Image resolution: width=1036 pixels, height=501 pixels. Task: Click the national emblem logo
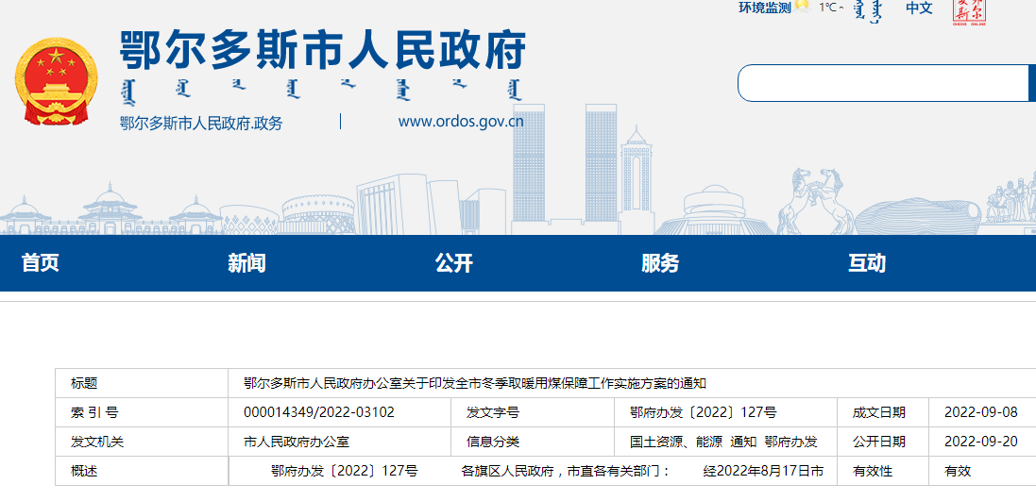[x=56, y=81]
